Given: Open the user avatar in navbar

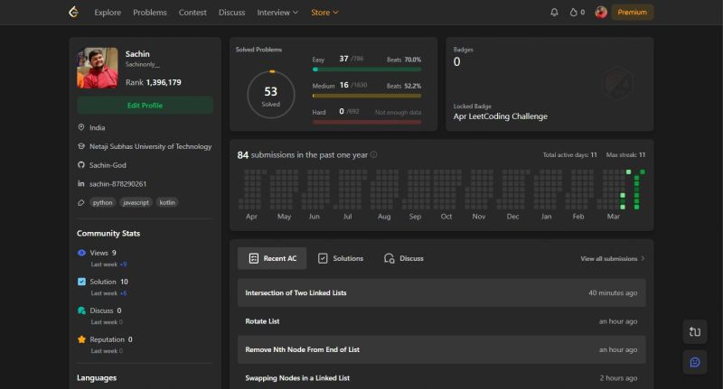Looking at the screenshot, I should click(601, 13).
